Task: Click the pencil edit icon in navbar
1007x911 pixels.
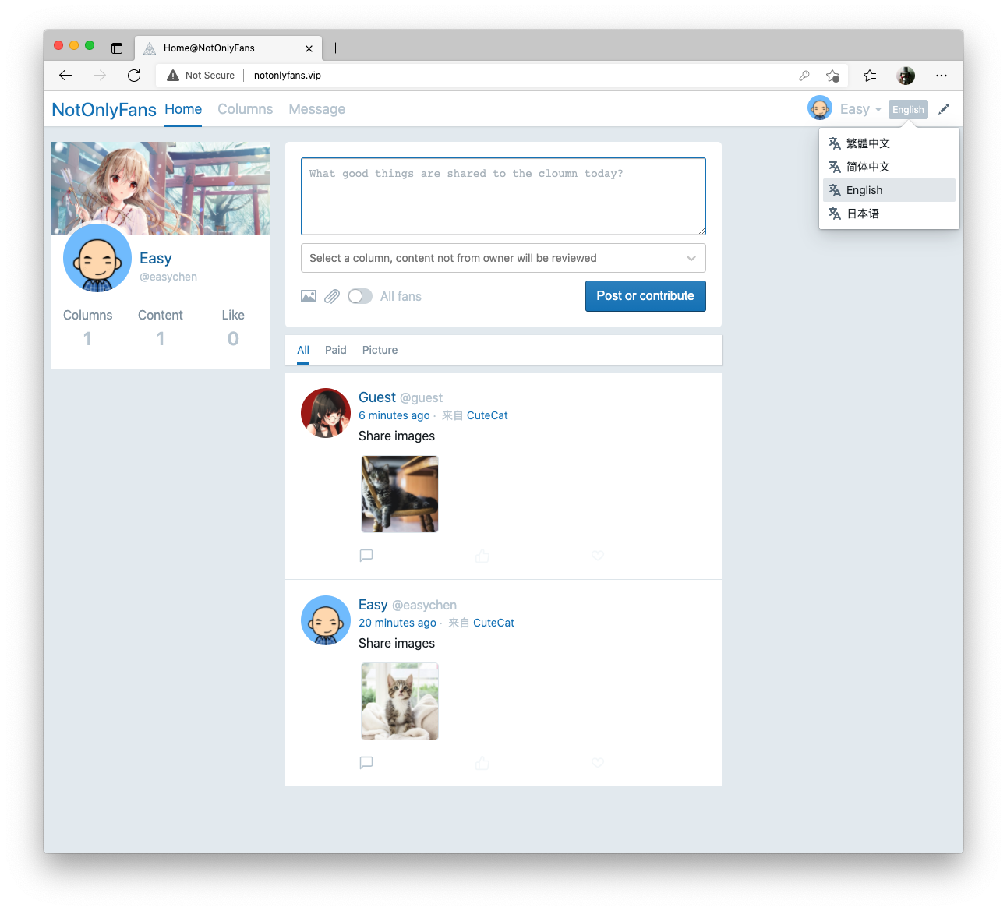Action: coord(944,109)
